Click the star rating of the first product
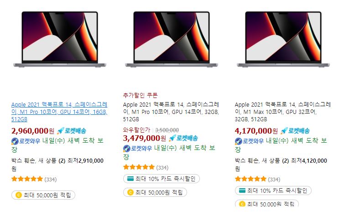The image size is (339, 216). pyautogui.click(x=27, y=179)
